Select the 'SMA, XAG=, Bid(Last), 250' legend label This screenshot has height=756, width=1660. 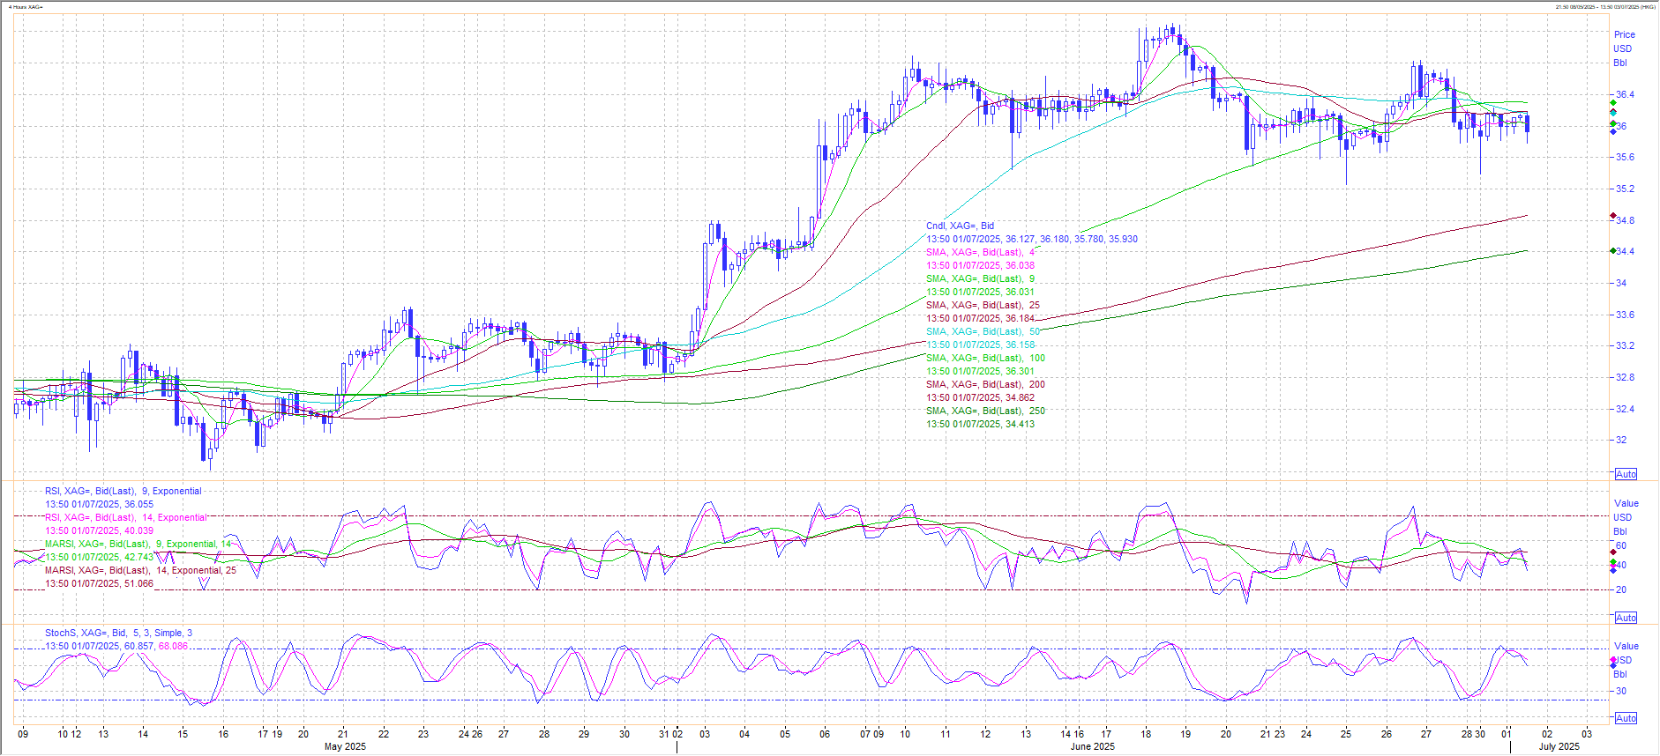click(985, 411)
